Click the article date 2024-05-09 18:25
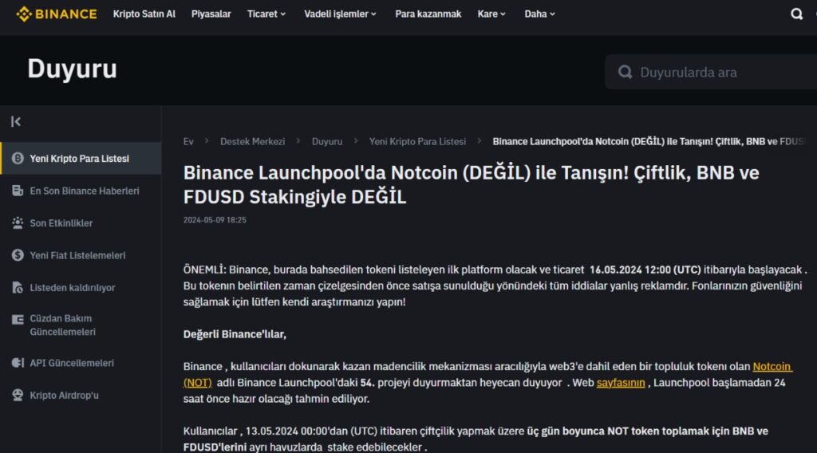Image resolution: width=817 pixels, height=453 pixels. (x=215, y=220)
